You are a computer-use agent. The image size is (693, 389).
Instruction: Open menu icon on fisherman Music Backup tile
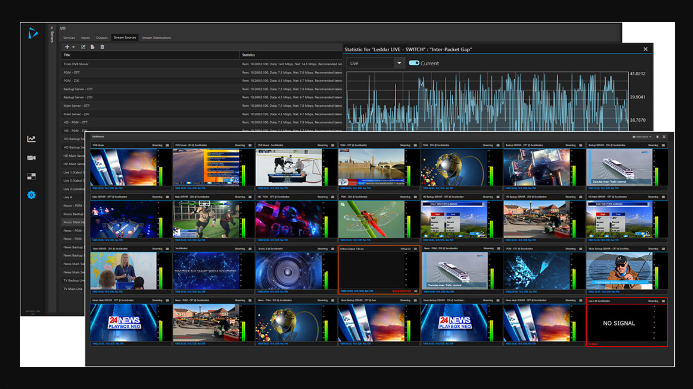pos(663,249)
